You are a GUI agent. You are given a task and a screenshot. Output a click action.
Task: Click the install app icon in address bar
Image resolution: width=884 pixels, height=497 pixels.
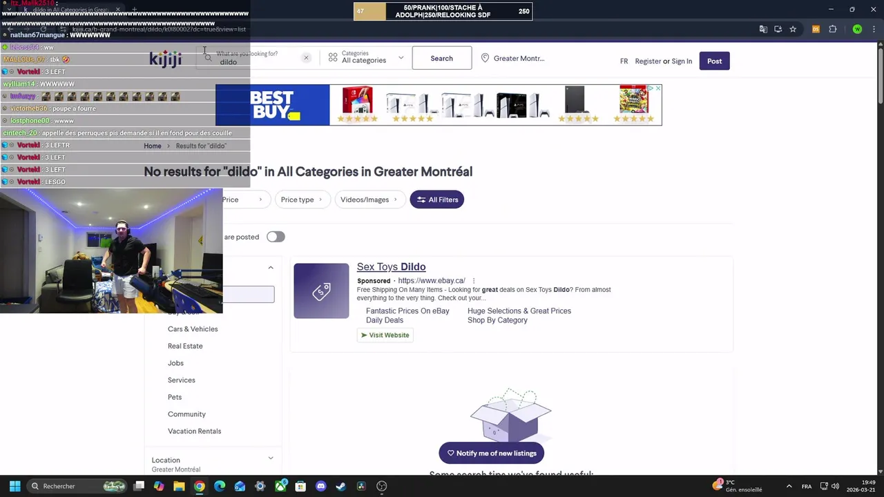click(x=778, y=29)
